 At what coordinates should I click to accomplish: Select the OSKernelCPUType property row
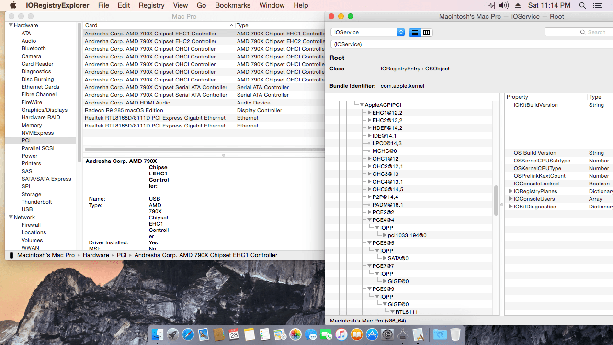(x=559, y=168)
